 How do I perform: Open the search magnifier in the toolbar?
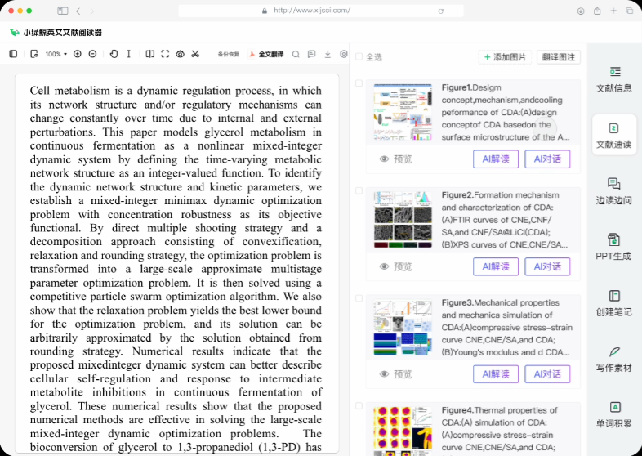[x=296, y=55]
